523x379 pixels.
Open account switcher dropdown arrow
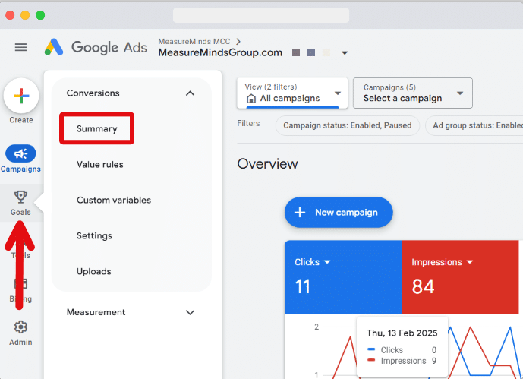[345, 53]
